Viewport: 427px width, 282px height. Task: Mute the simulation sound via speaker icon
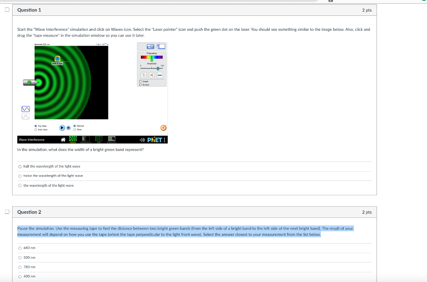coord(141,139)
